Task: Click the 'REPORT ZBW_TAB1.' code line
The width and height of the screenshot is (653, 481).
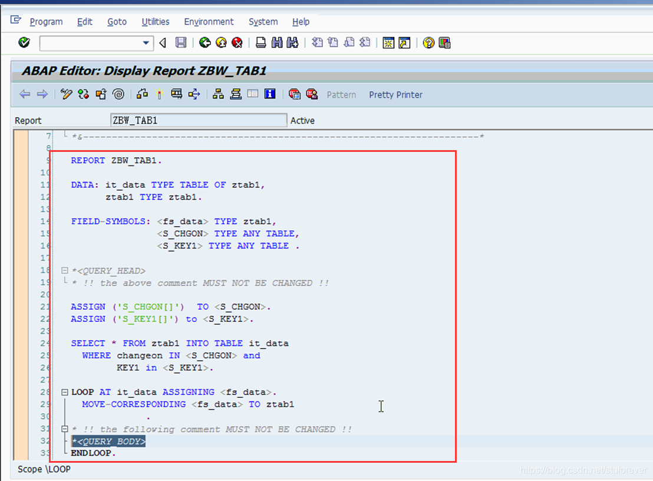Action: [116, 161]
